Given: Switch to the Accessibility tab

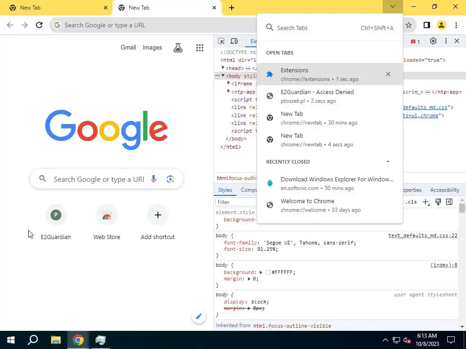Looking at the screenshot, I should tap(445, 190).
